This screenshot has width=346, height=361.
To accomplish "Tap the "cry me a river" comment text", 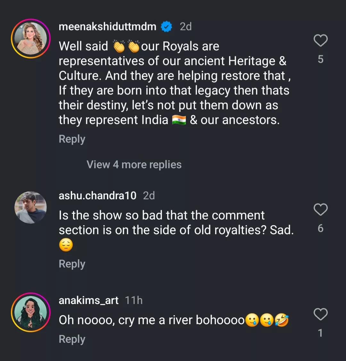I will pos(151,320).
